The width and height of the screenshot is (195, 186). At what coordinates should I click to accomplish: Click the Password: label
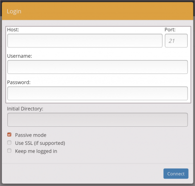click(x=19, y=82)
